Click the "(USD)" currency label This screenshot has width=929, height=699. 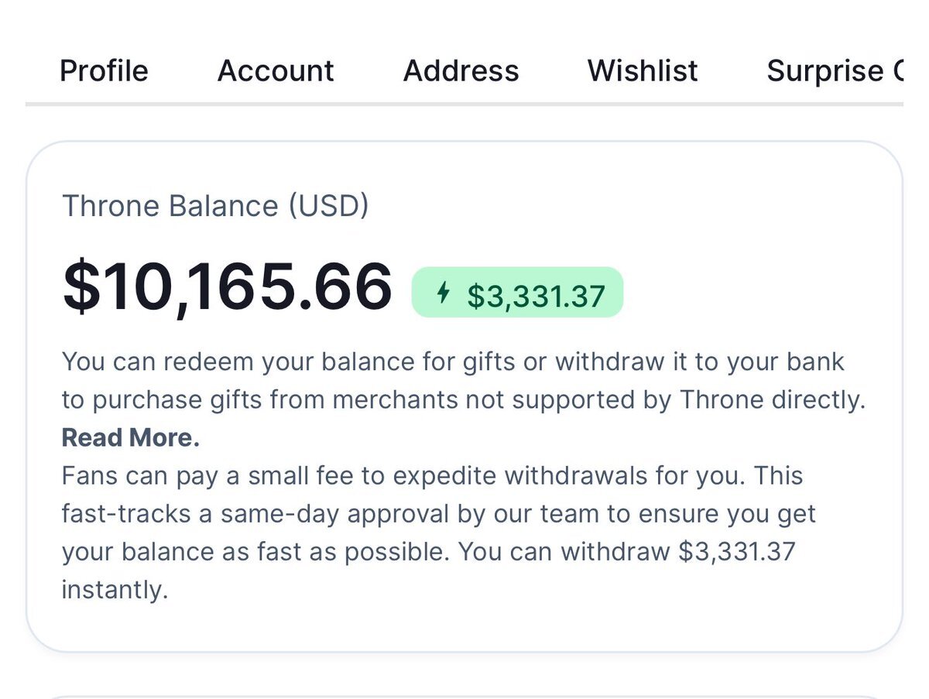pos(328,206)
